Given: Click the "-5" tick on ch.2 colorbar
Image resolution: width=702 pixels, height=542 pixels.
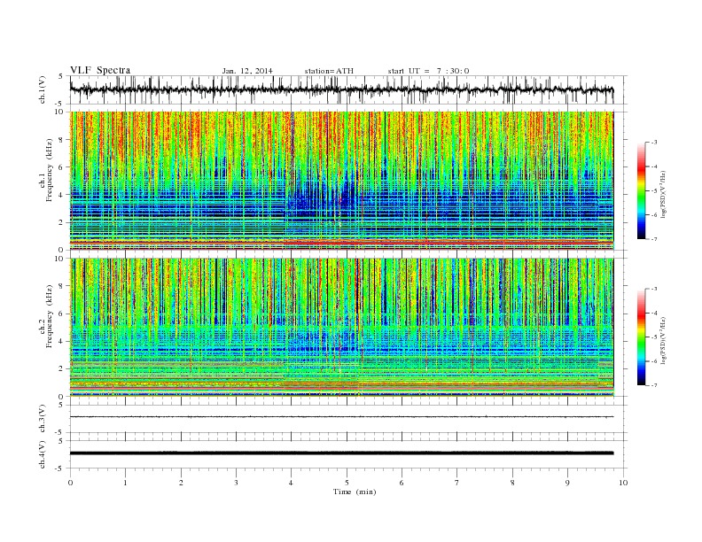Looking at the screenshot, I should click(654, 337).
